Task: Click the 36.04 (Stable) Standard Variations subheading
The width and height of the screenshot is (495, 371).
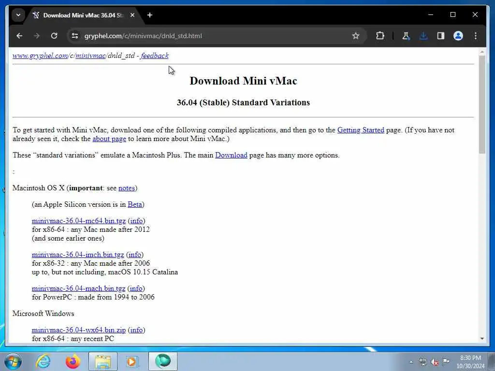Action: pos(244,102)
